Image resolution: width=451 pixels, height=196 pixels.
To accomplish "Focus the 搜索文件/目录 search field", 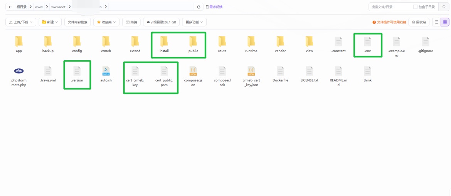I will tap(391, 7).
